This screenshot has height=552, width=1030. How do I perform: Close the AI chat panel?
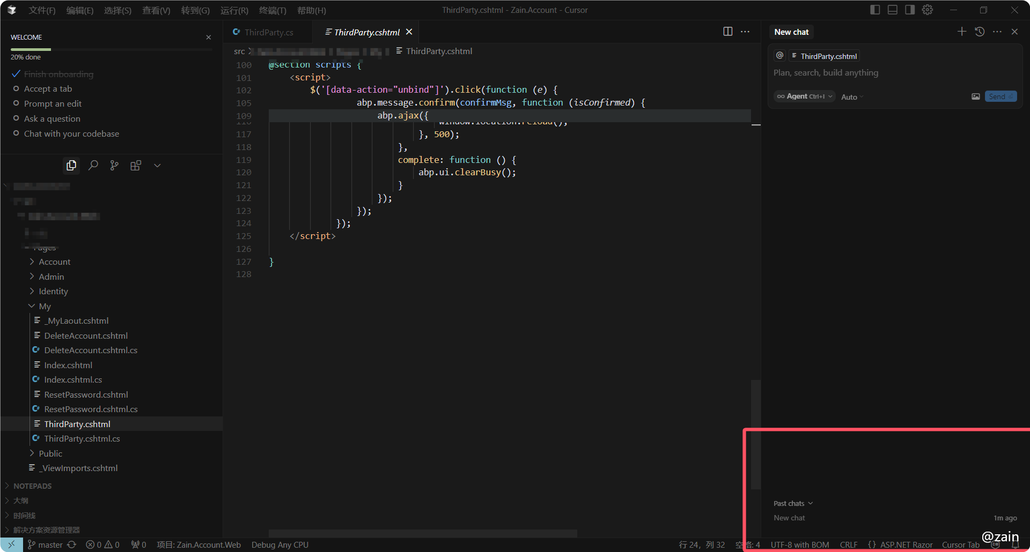(1015, 32)
